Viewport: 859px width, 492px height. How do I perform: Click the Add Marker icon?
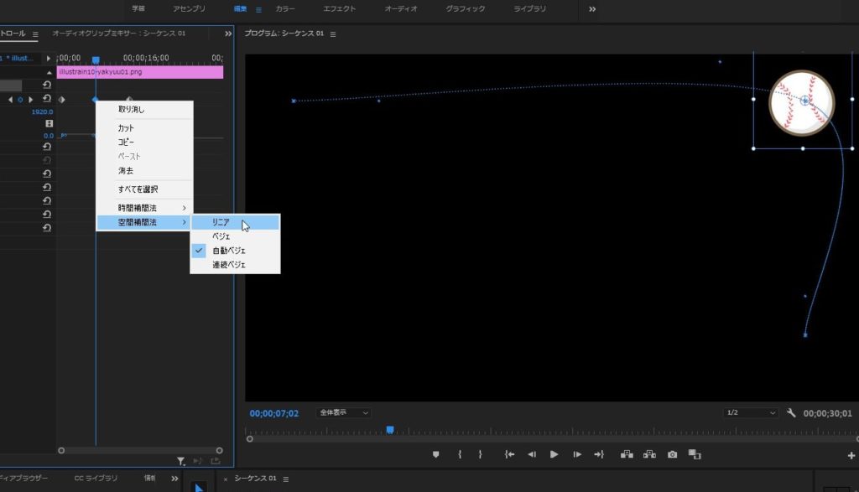pyautogui.click(x=435, y=454)
